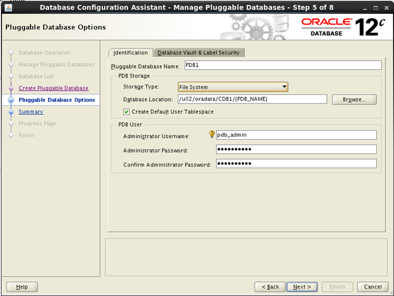The height and width of the screenshot is (296, 394).
Task: Click the 'PDB Storage' group label
Action: pos(134,76)
